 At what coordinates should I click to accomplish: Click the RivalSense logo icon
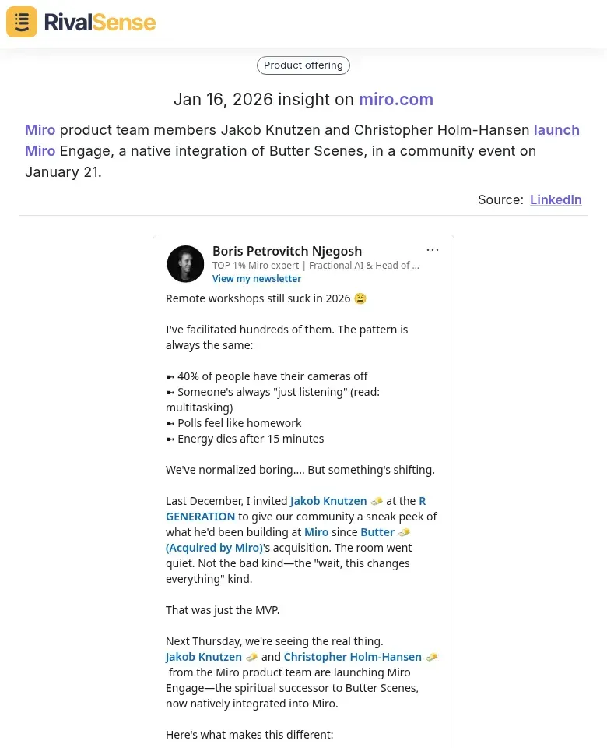tap(21, 22)
